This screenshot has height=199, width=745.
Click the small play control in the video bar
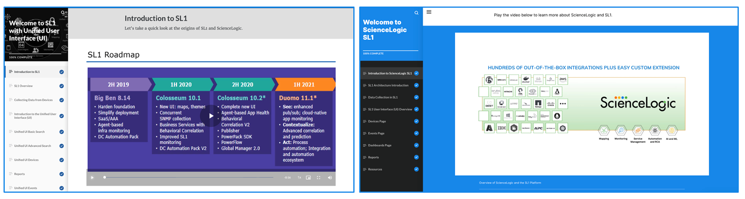click(92, 178)
